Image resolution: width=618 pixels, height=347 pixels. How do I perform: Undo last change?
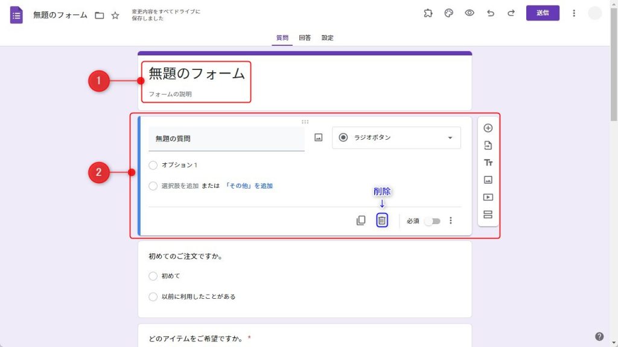pyautogui.click(x=490, y=13)
